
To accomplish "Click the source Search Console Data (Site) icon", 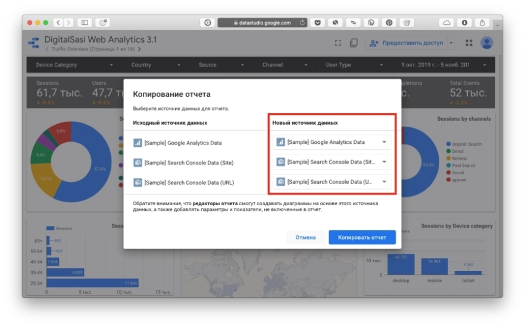I will click(x=137, y=163).
